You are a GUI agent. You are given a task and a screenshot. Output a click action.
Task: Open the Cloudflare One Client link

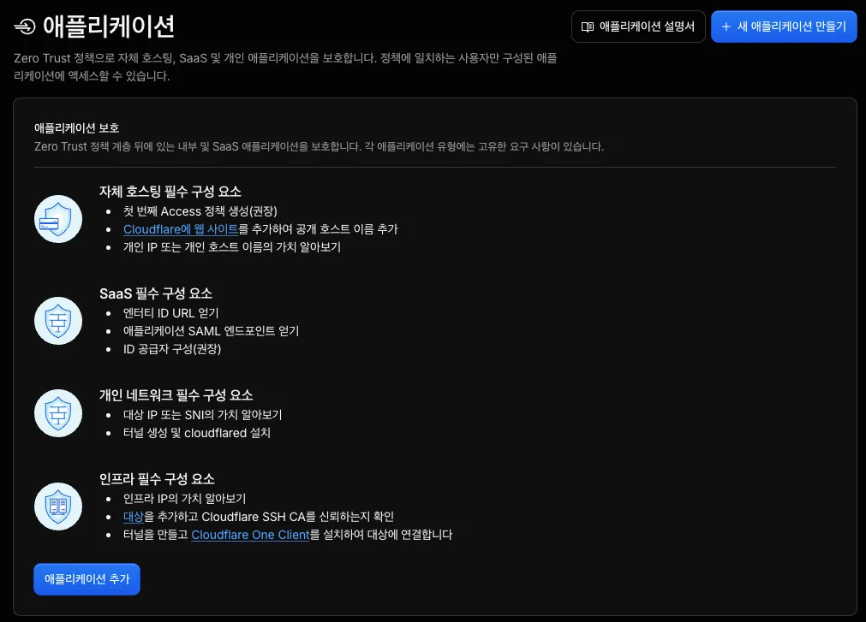point(250,535)
